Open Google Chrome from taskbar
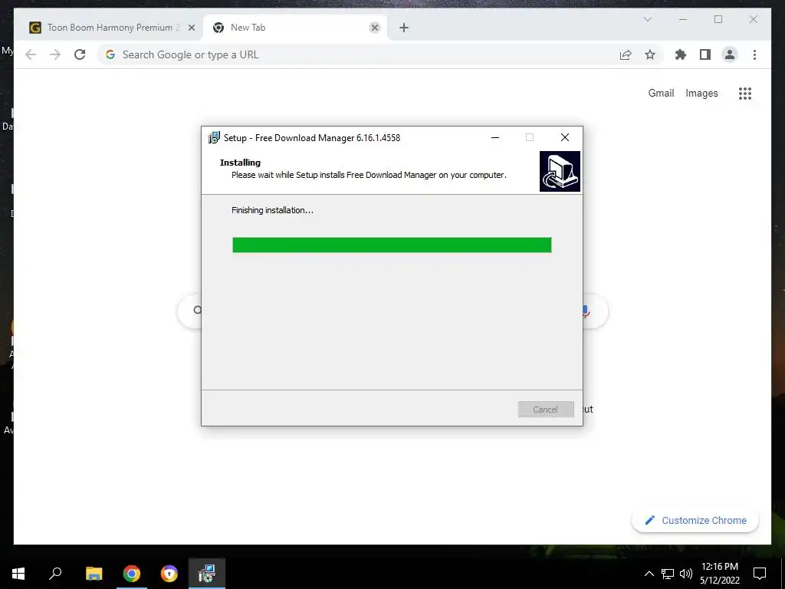 pyautogui.click(x=132, y=574)
